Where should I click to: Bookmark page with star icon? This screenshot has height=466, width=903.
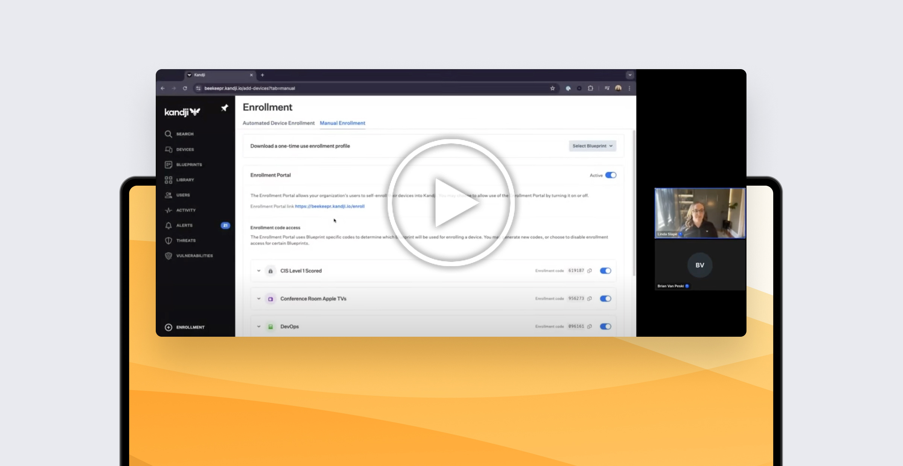(x=552, y=88)
